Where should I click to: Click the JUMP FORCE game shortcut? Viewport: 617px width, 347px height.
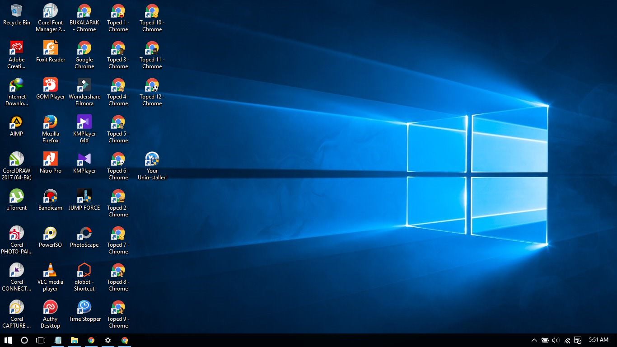tap(84, 200)
